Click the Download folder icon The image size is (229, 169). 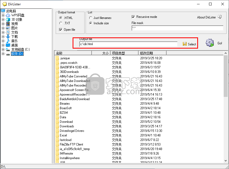pos(57,122)
